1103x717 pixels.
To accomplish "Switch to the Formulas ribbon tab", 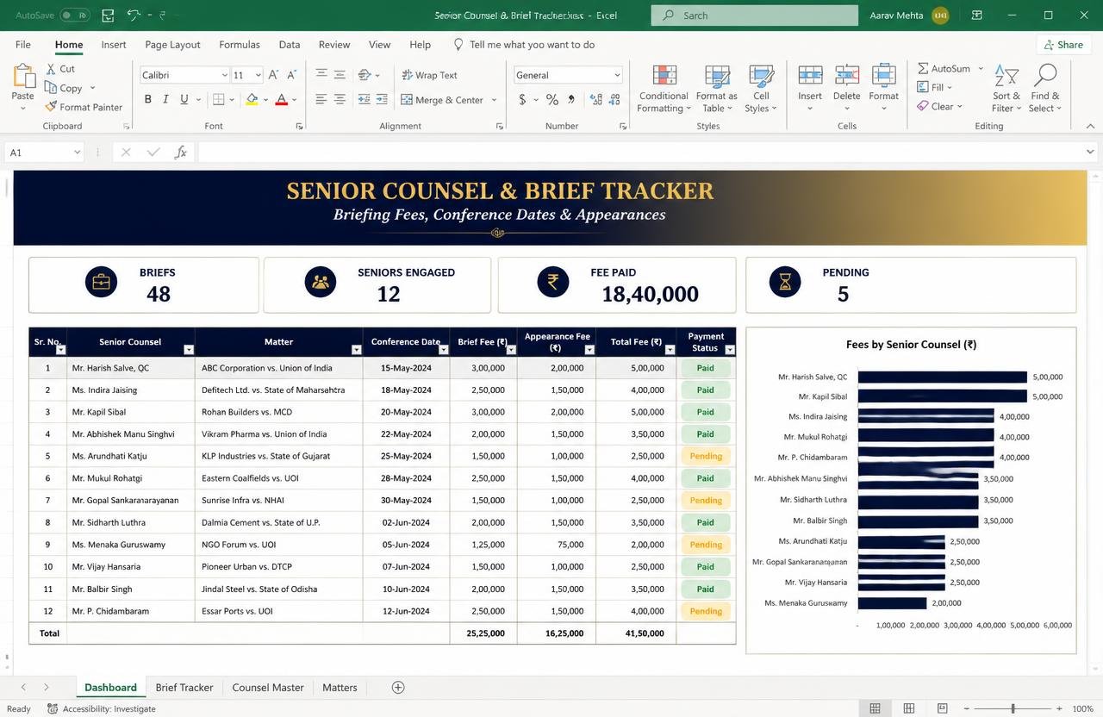I will point(240,45).
